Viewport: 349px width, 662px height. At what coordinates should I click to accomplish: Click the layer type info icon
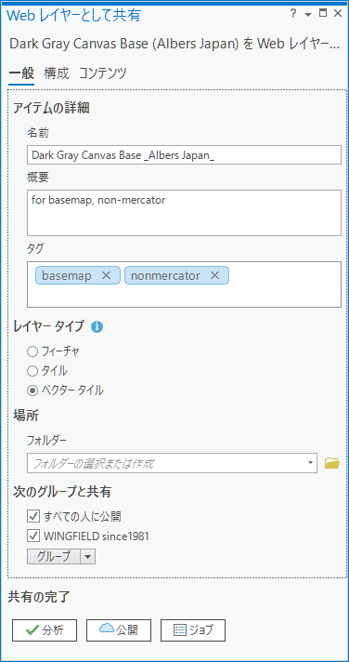(x=97, y=326)
